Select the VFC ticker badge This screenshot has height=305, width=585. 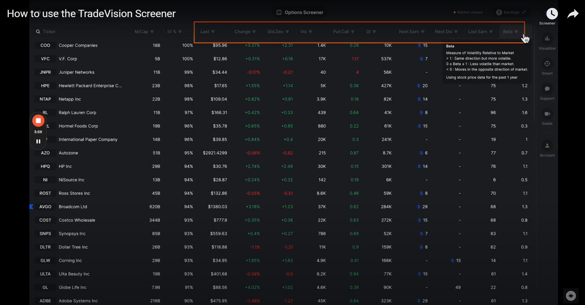[45, 59]
